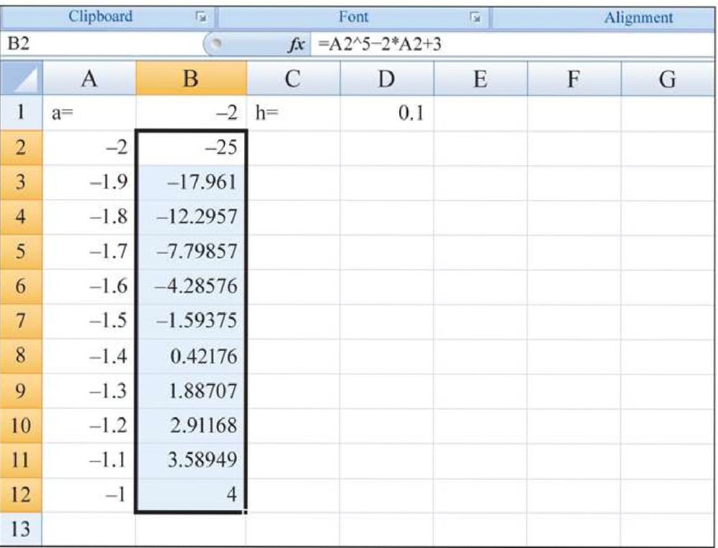Select column D header
Screen dimensions: 718x548
(x=387, y=79)
